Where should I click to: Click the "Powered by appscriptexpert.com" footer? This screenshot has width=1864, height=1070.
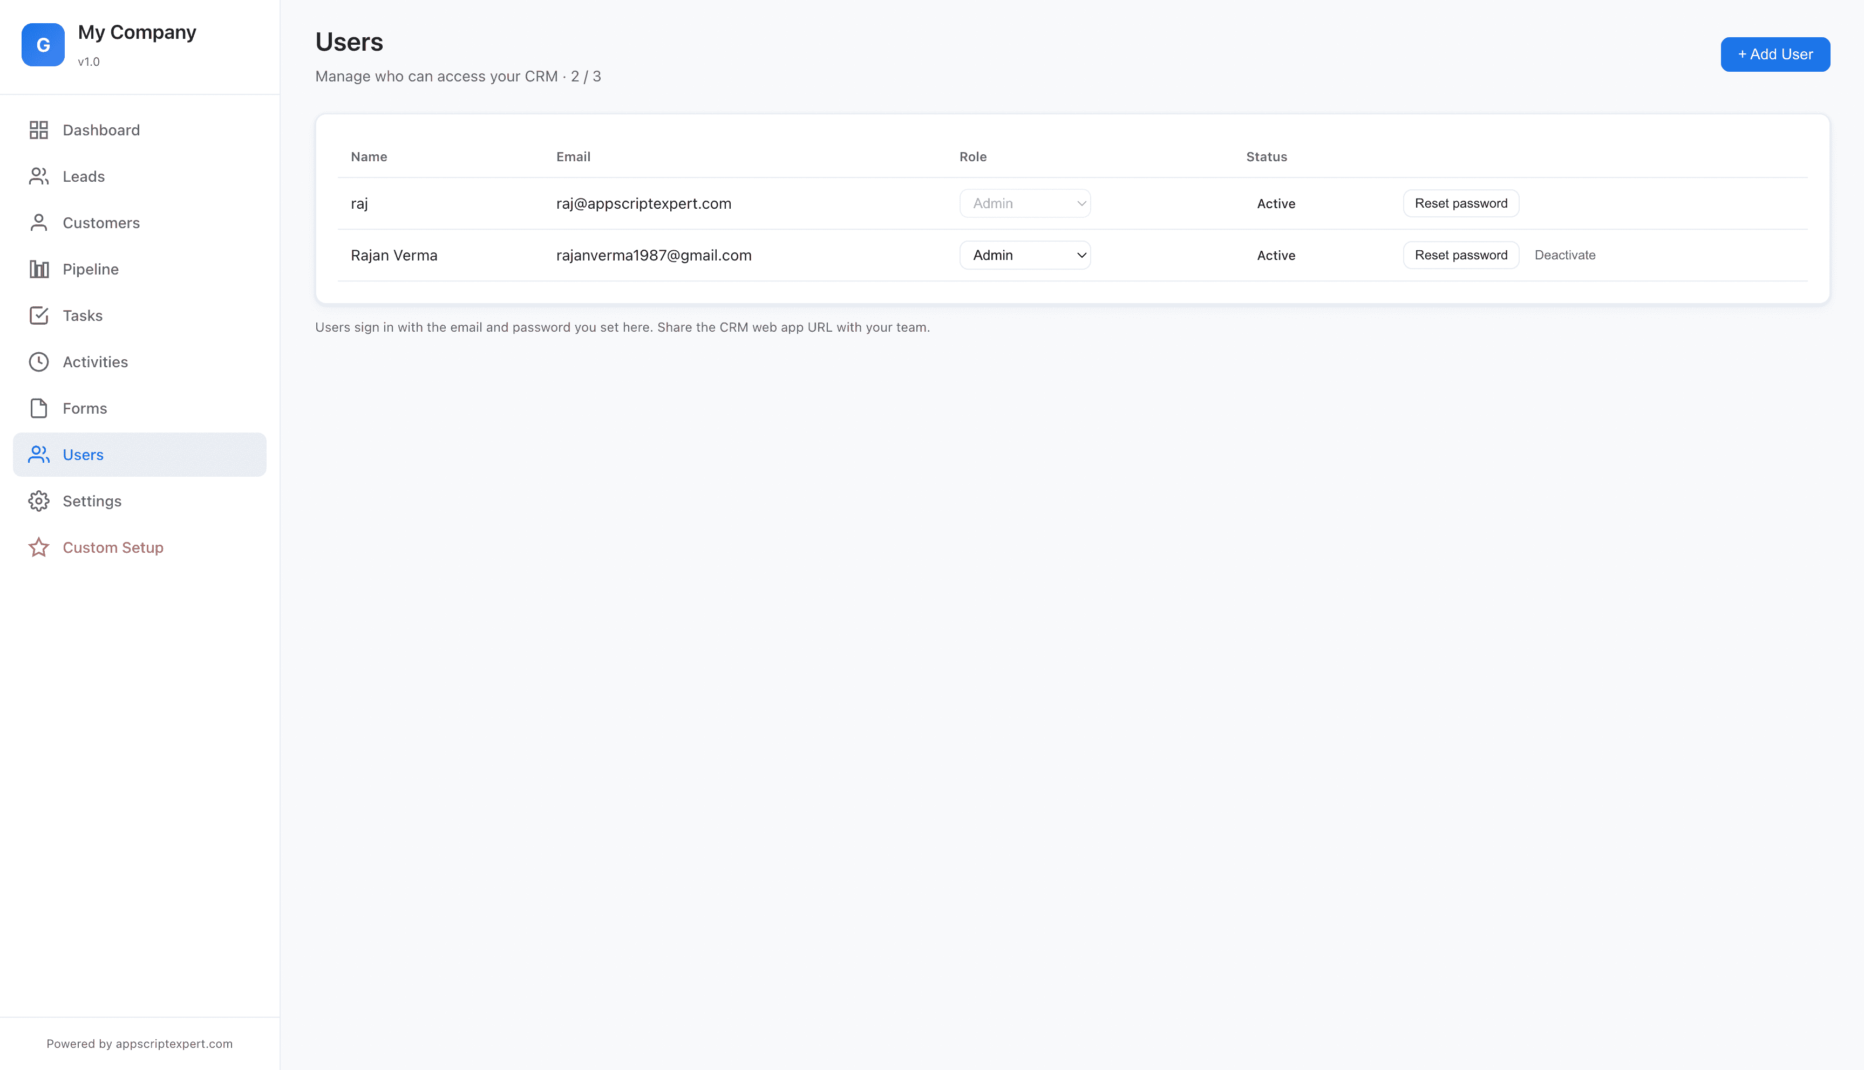pyautogui.click(x=140, y=1044)
